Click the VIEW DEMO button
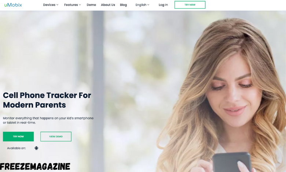The width and height of the screenshot is (286, 172). pos(56,137)
